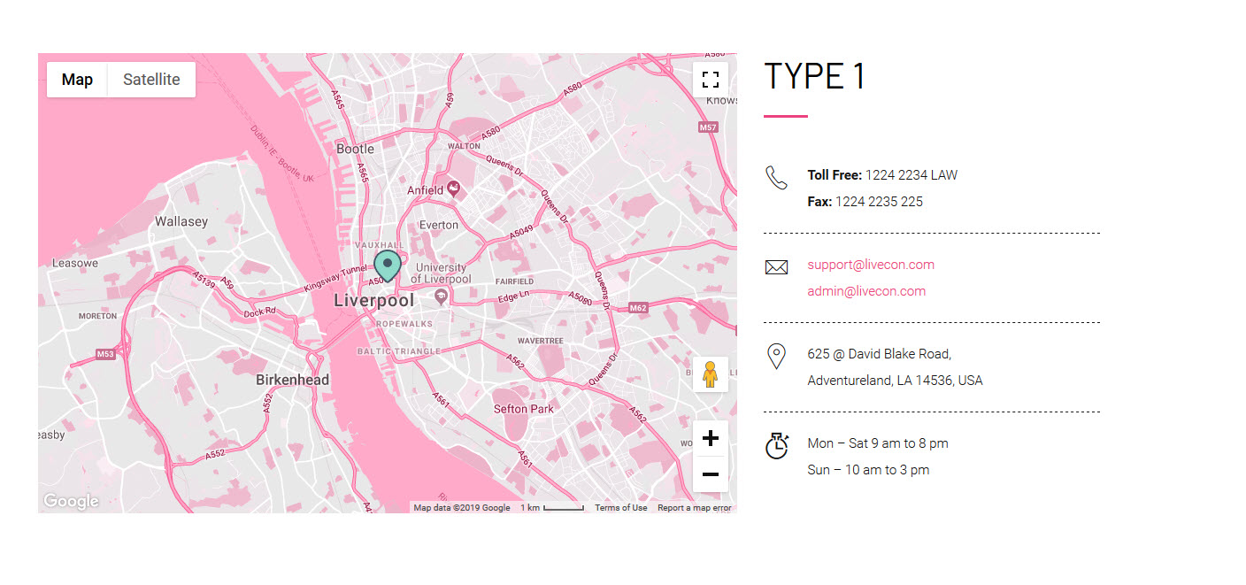This screenshot has width=1246, height=585.
Task: Click Report a map error link
Action: click(695, 508)
